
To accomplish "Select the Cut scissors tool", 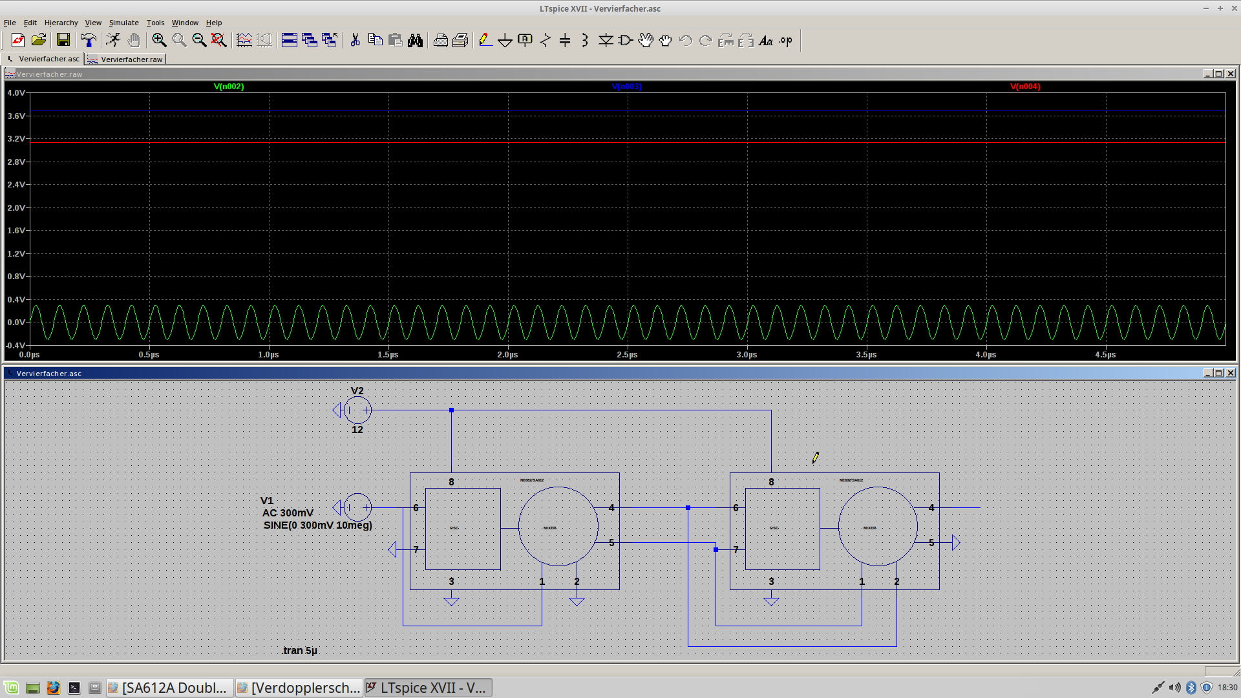I will (355, 40).
